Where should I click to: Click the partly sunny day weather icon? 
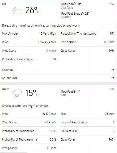(17, 11)
